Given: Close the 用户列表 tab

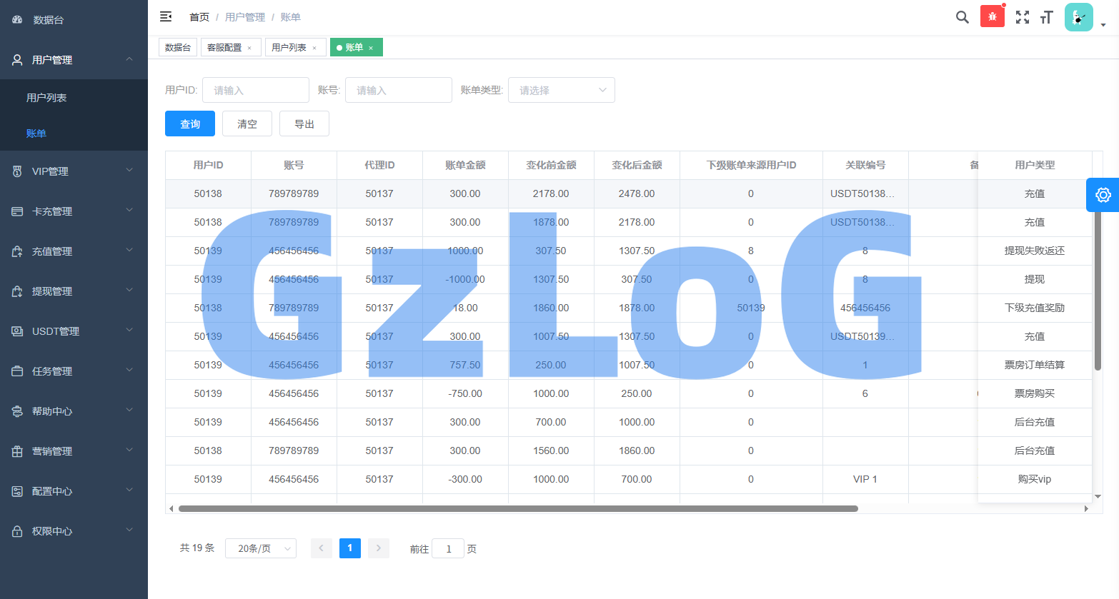Looking at the screenshot, I should (314, 48).
